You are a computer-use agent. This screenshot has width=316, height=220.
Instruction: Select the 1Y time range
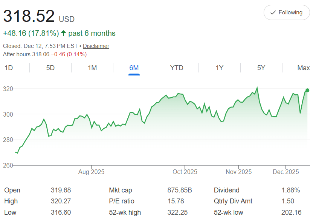[x=220, y=68]
